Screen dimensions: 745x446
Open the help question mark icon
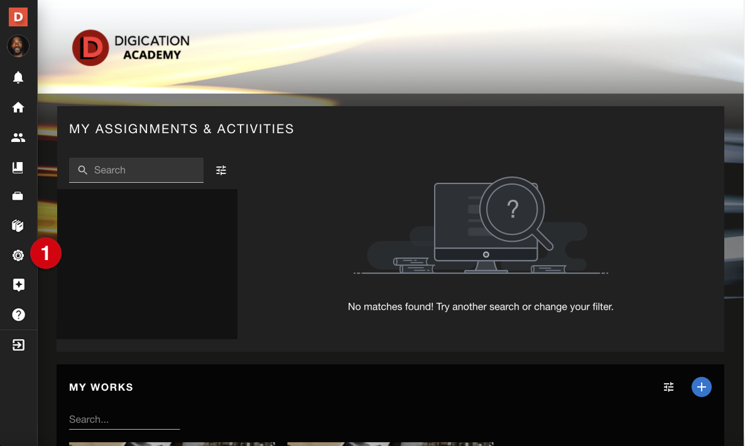(18, 315)
